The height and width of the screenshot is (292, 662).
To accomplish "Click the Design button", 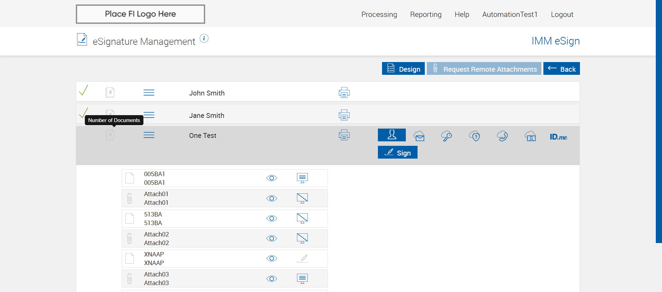I will pos(403,69).
